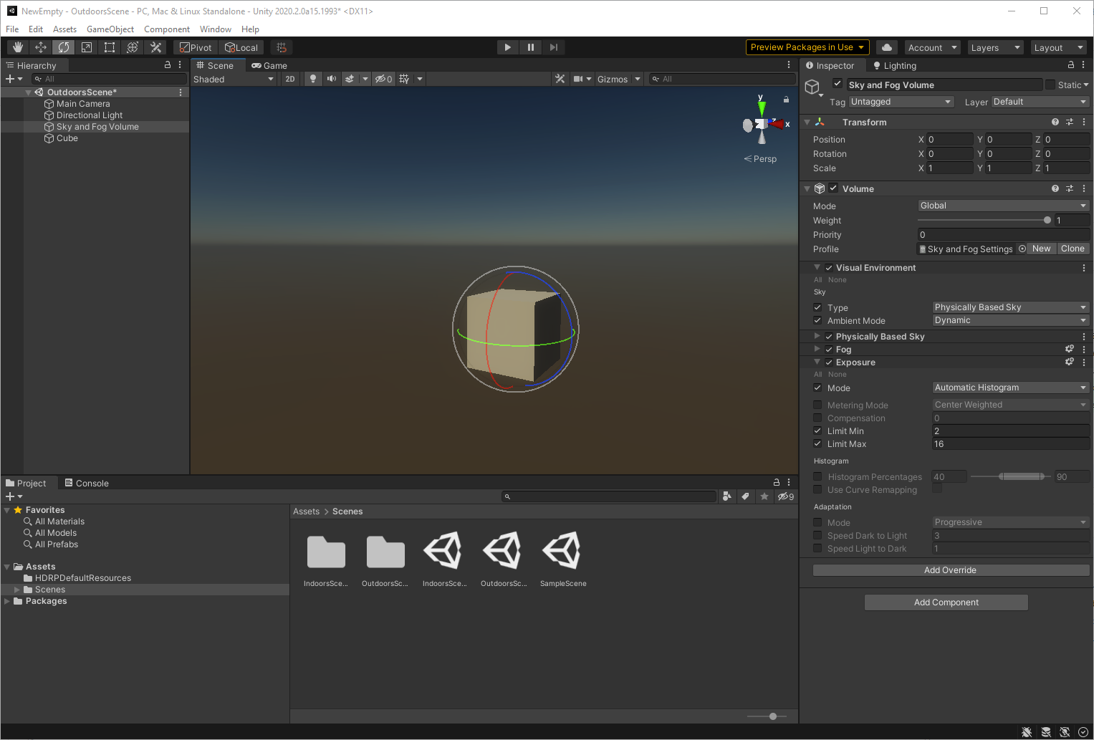Toggle grid snapping icon in toolbar
Screen dimensions: 1094x740
(x=282, y=47)
